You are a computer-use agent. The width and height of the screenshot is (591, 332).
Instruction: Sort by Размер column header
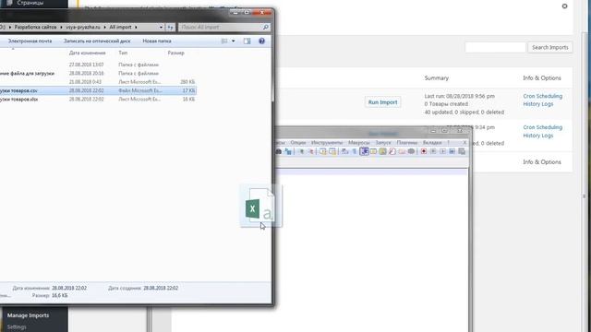tap(176, 53)
